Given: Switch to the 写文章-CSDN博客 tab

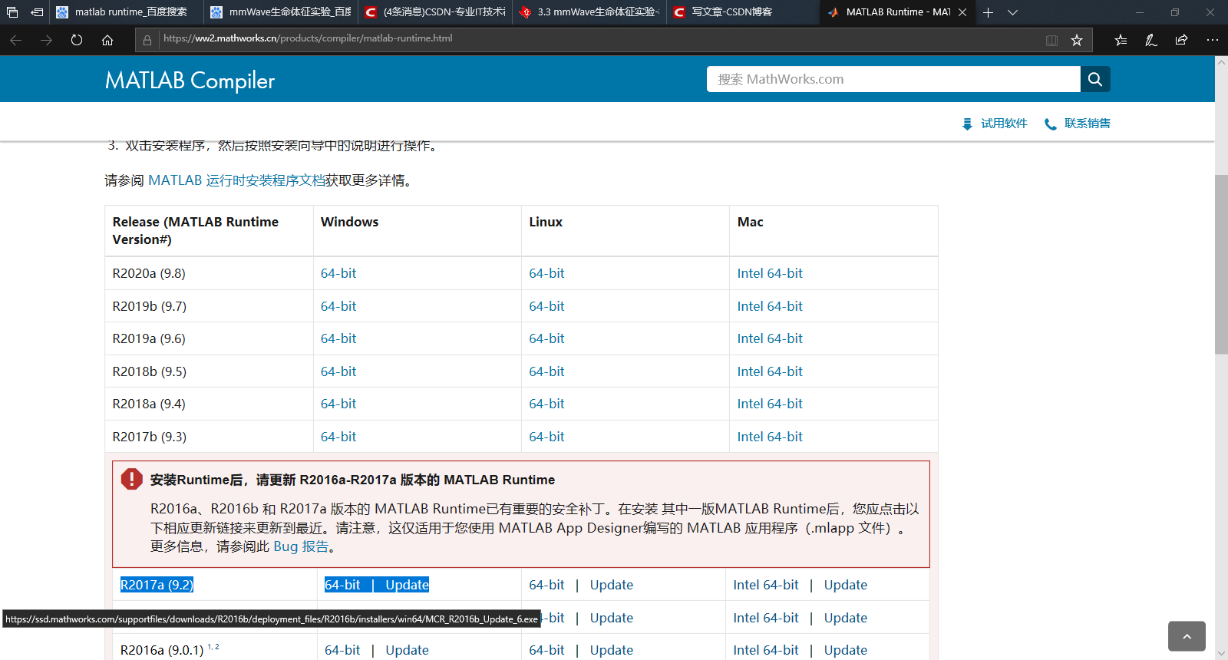Looking at the screenshot, I should click(744, 12).
